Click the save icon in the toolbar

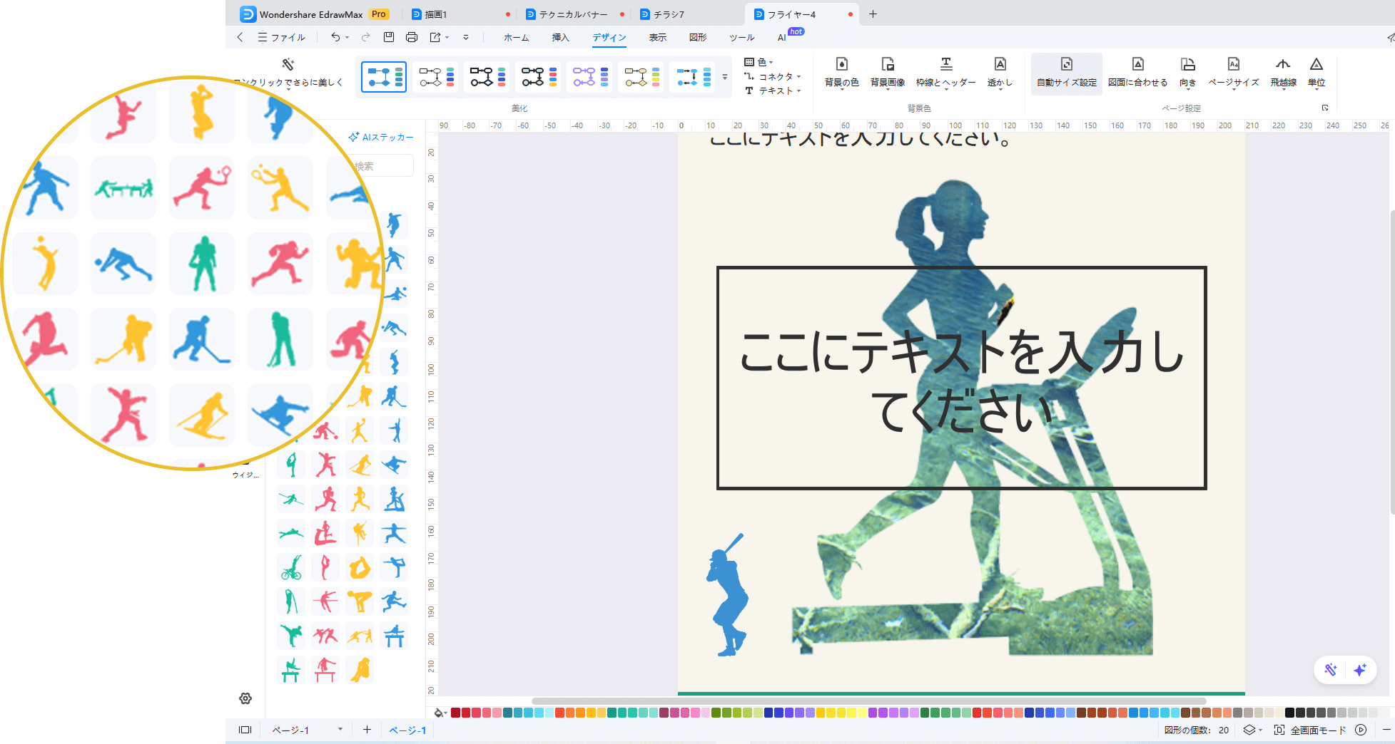tap(388, 36)
